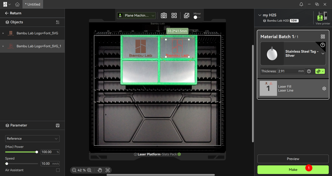Image resolution: width=332 pixels, height=176 pixels.
Task: Toggle the Mirror switch
Action: click(x=197, y=17)
